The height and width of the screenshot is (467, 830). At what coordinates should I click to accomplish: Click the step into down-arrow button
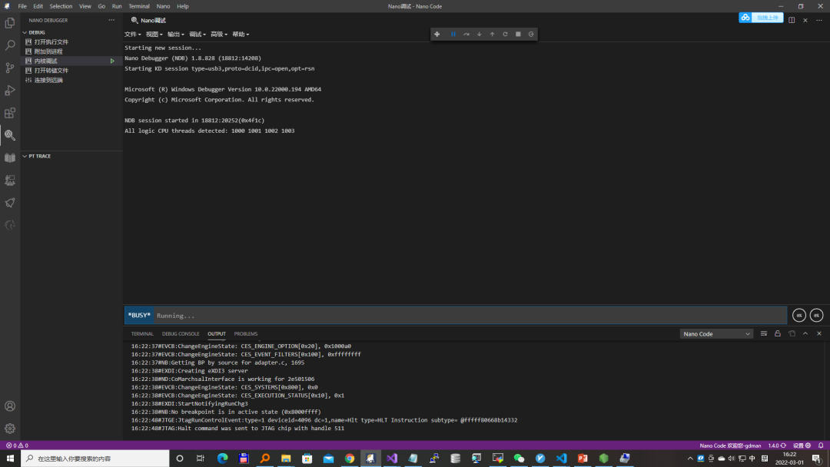[x=479, y=35]
